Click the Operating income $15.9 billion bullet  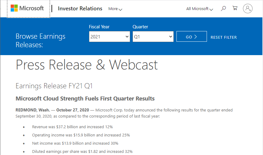(x=81, y=135)
